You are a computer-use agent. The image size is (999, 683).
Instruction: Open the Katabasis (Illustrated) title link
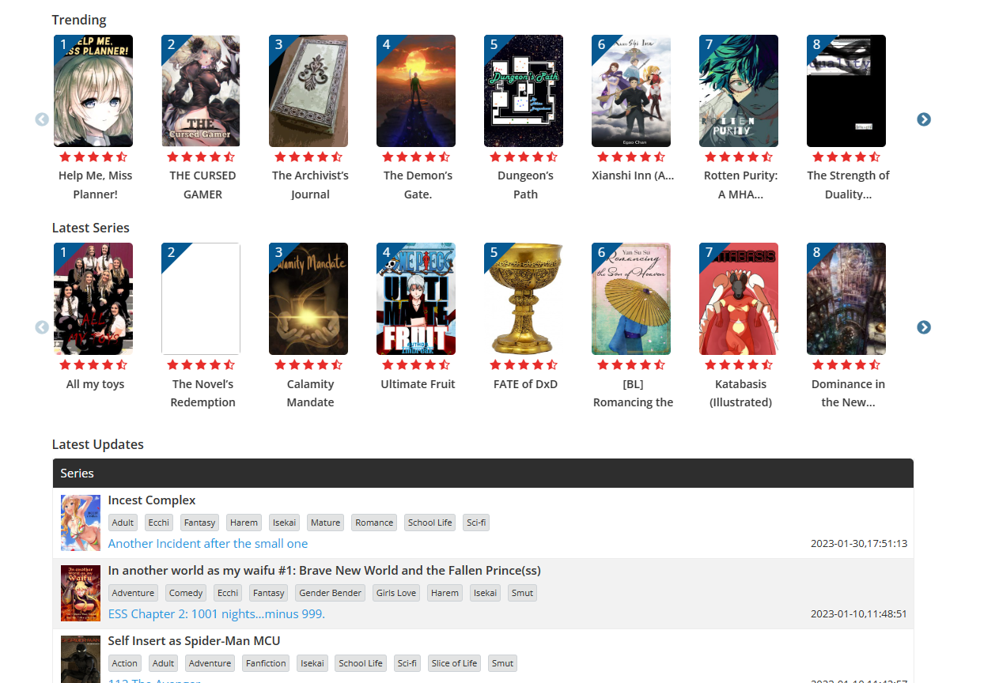738,393
